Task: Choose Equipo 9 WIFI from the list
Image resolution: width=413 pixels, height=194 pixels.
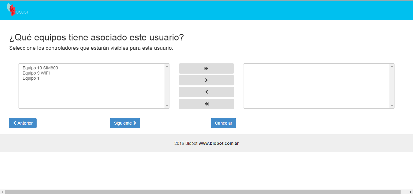Action: click(36, 73)
